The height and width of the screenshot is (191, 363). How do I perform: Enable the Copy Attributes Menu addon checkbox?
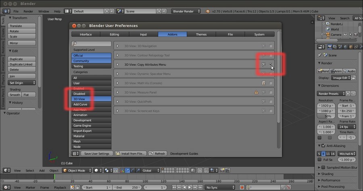click(x=271, y=64)
